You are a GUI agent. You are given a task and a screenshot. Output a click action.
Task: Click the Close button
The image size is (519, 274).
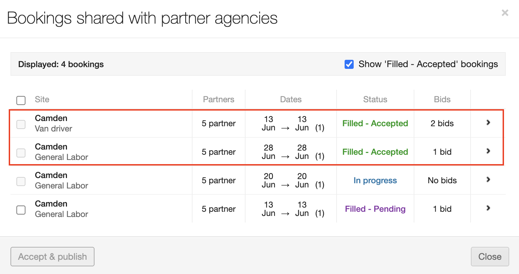[x=490, y=257]
